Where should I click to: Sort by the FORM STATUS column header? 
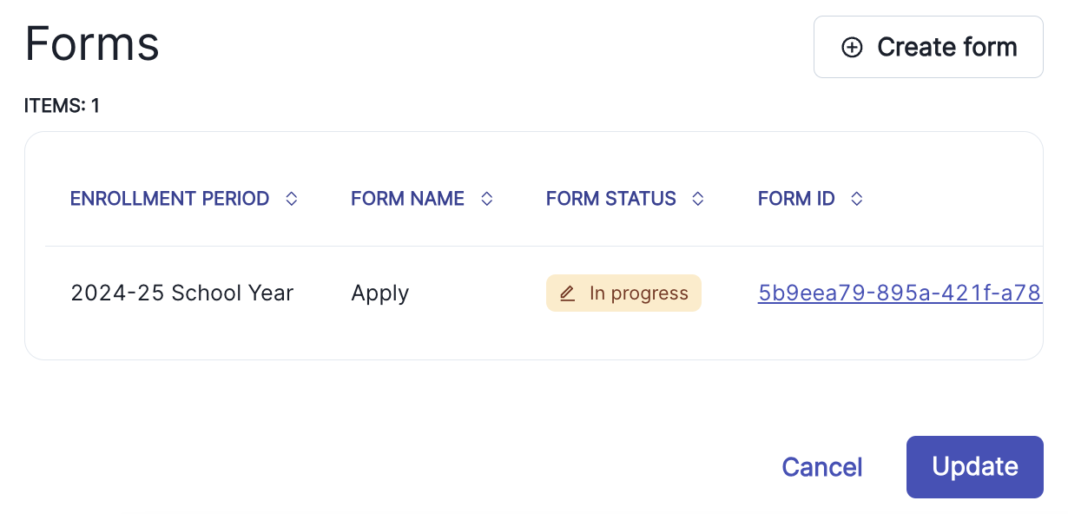coord(610,199)
